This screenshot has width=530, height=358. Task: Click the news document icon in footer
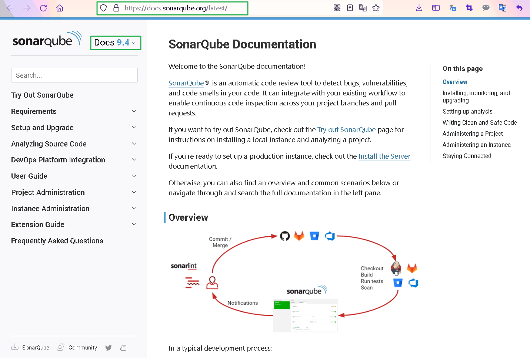123,348
